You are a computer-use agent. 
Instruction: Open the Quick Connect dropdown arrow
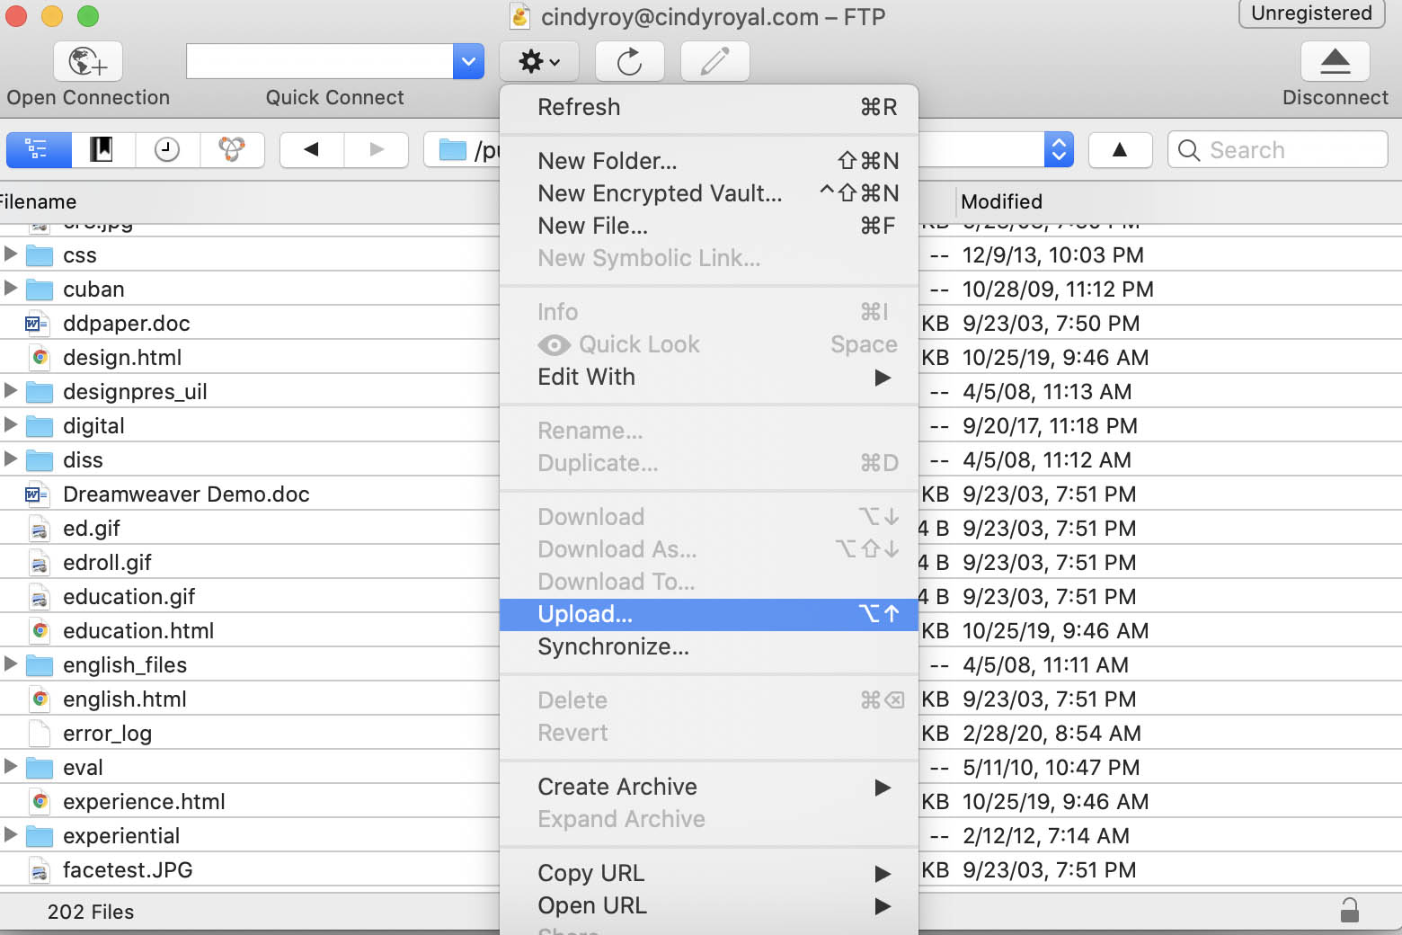coord(468,62)
